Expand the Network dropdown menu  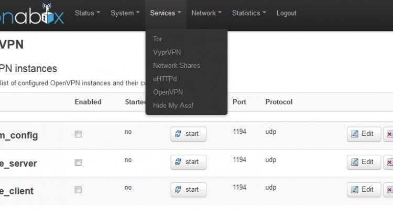[206, 13]
